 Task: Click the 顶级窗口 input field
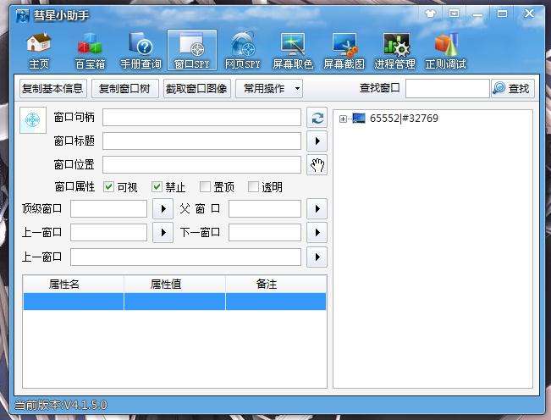pyautogui.click(x=108, y=209)
